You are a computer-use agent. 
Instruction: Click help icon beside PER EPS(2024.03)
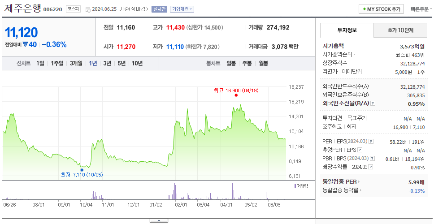point(371,142)
